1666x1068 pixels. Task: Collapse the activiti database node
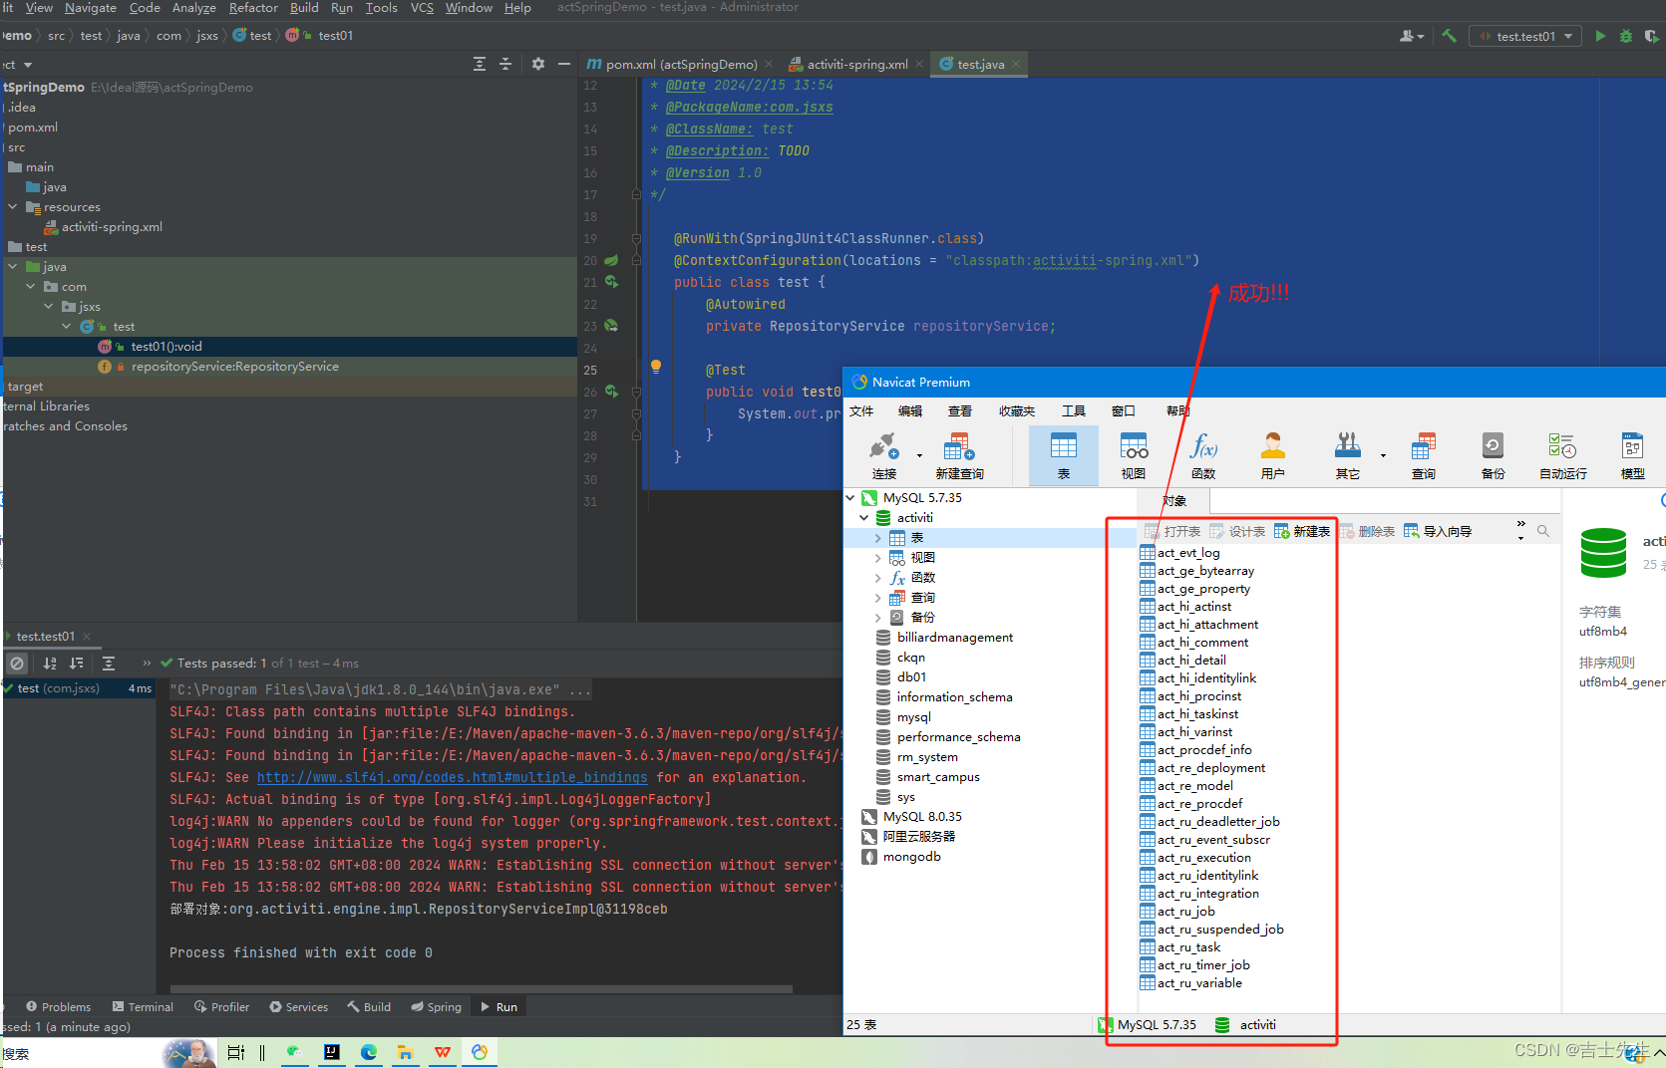point(864,517)
